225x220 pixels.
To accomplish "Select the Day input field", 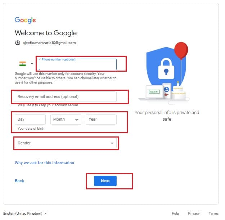I will pyautogui.click(x=30, y=120).
